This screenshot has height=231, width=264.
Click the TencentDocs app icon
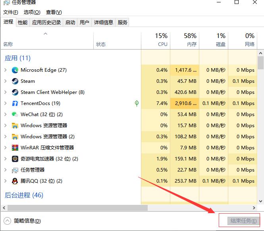[x=15, y=103]
